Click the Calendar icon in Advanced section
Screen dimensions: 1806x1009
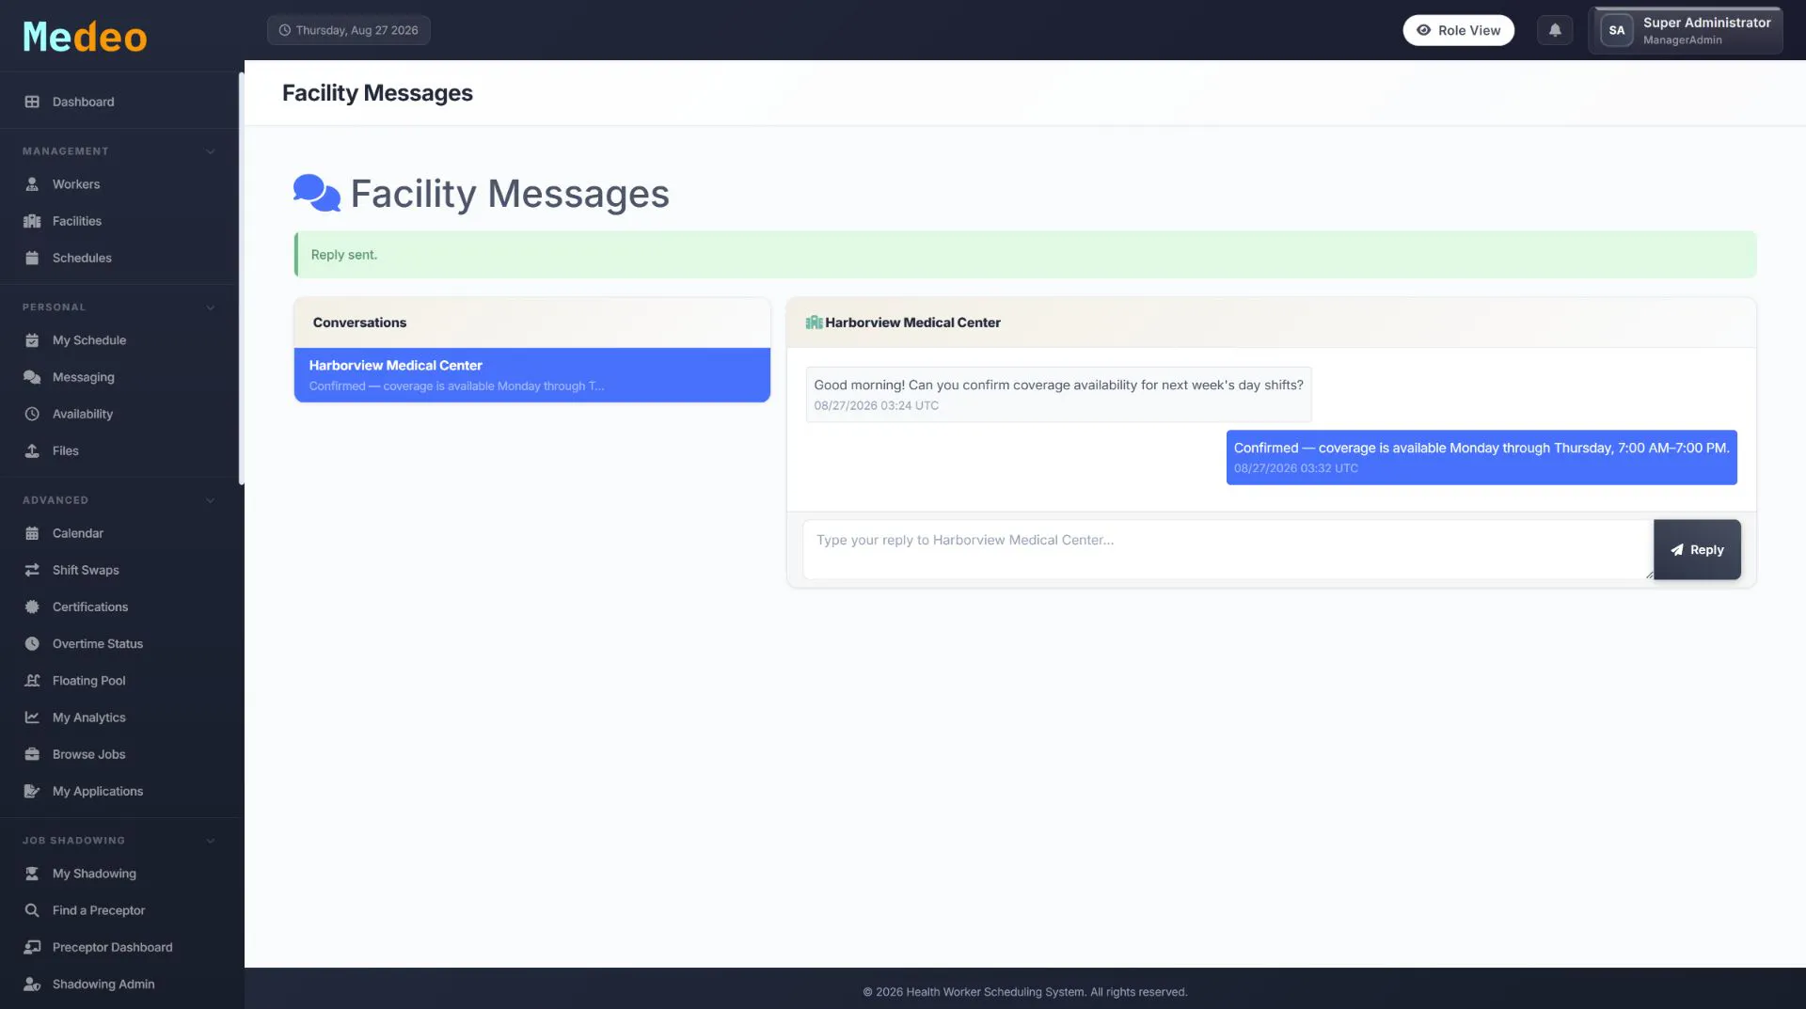point(32,533)
